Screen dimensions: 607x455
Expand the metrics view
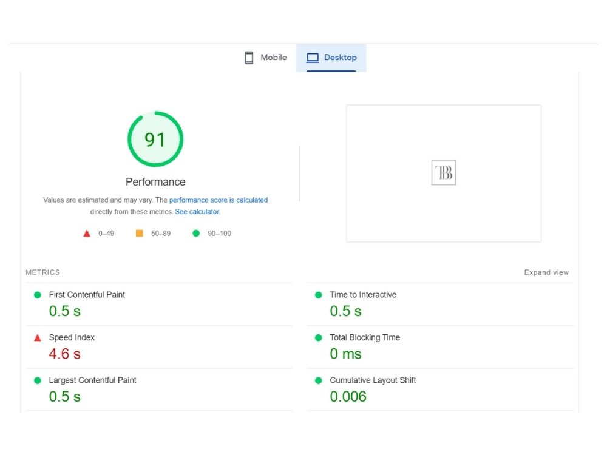pyautogui.click(x=546, y=272)
